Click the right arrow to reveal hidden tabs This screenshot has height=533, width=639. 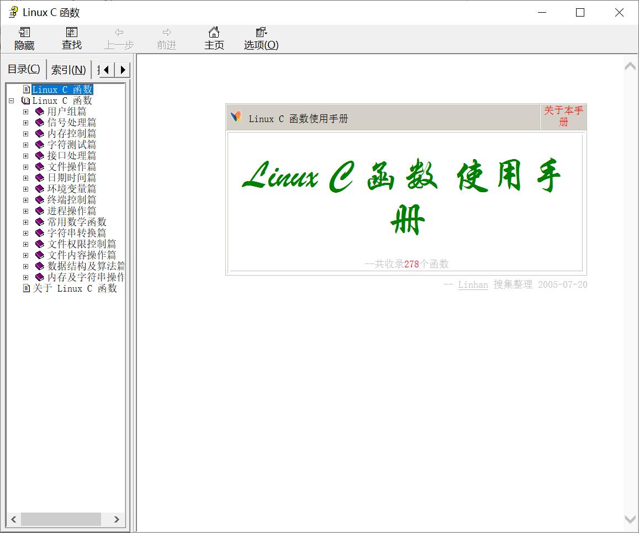(123, 69)
